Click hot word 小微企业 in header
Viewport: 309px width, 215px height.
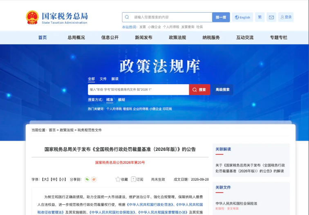click(154, 27)
